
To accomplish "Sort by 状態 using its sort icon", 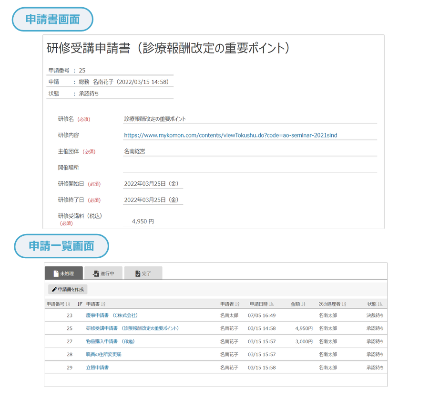I will [x=380, y=304].
